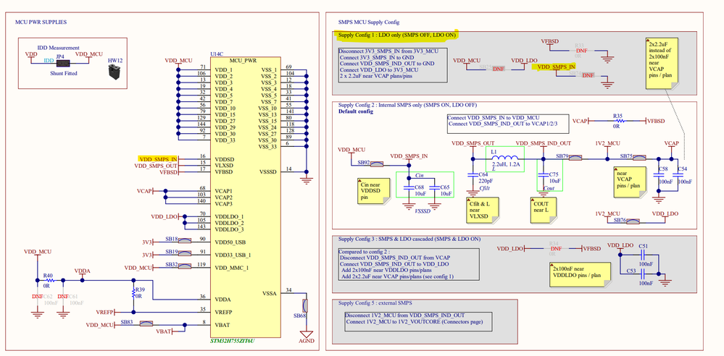Click the HW12 shunt component icon
The width and height of the screenshot is (724, 356).
tap(112, 72)
